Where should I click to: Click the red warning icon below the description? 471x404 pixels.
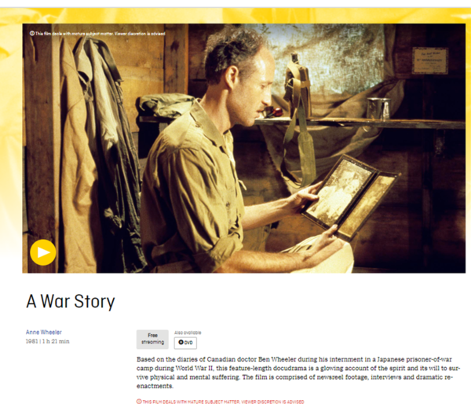[x=139, y=402]
